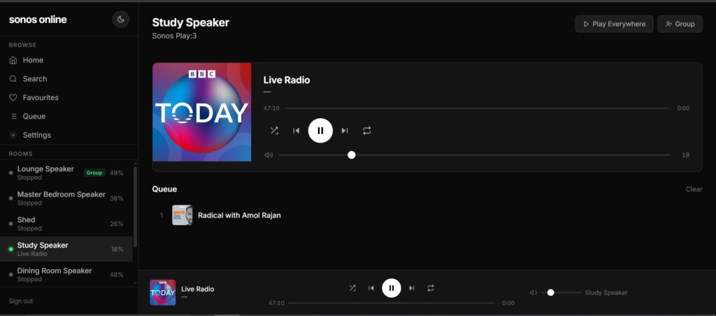Select the Lounge Speaker room

(x=66, y=173)
